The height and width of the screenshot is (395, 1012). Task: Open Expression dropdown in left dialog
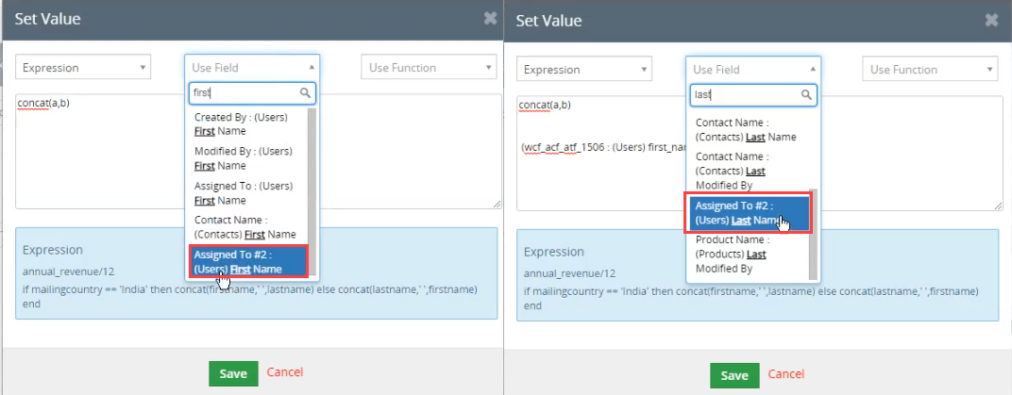click(x=83, y=68)
